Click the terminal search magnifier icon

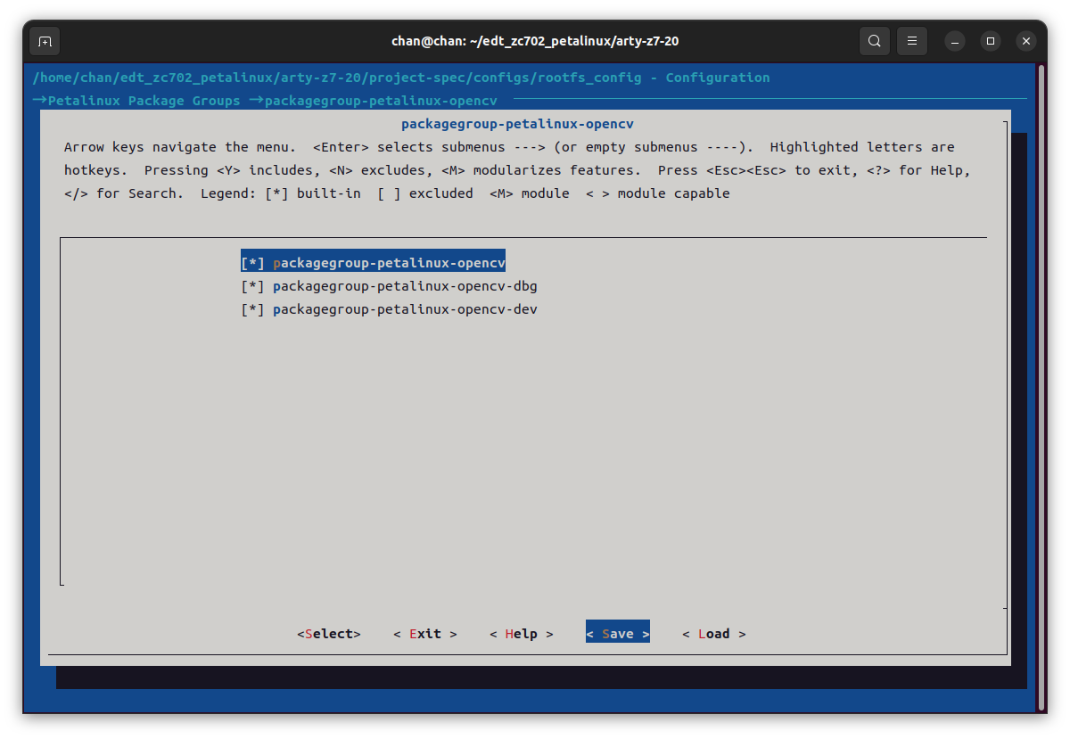875,41
